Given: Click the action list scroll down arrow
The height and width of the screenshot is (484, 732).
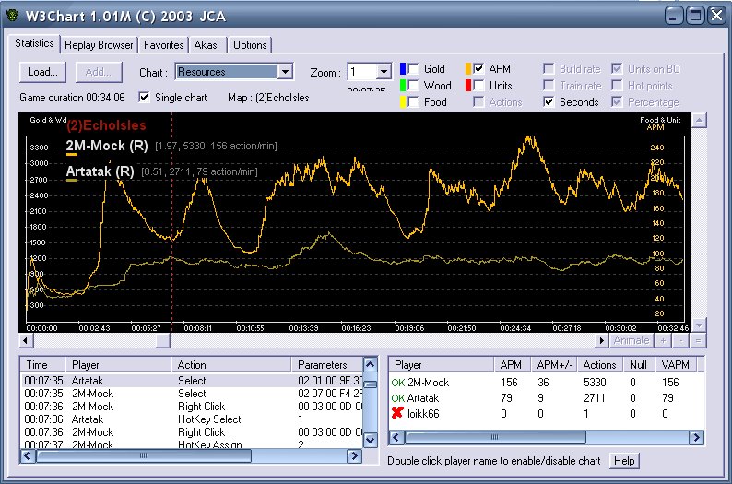Looking at the screenshot, I should click(371, 440).
